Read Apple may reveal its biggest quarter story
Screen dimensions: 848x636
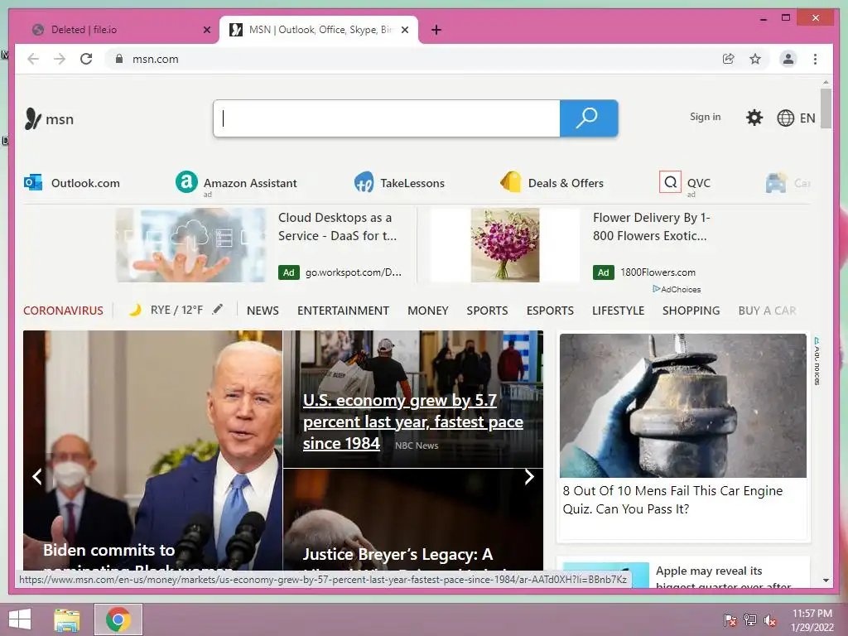tap(723, 577)
